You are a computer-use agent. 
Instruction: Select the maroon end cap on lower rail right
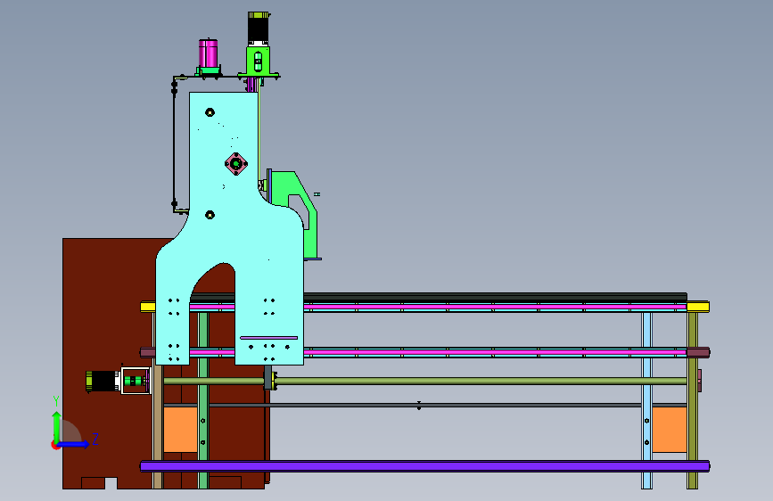[x=698, y=352]
